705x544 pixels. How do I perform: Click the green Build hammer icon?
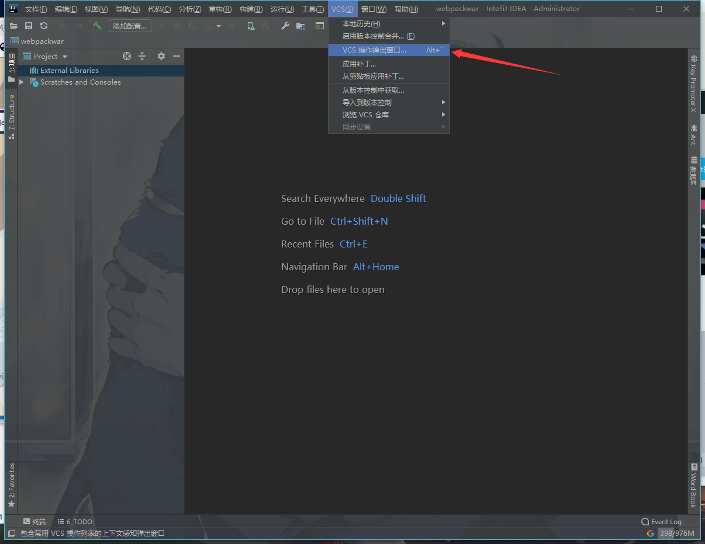click(97, 26)
